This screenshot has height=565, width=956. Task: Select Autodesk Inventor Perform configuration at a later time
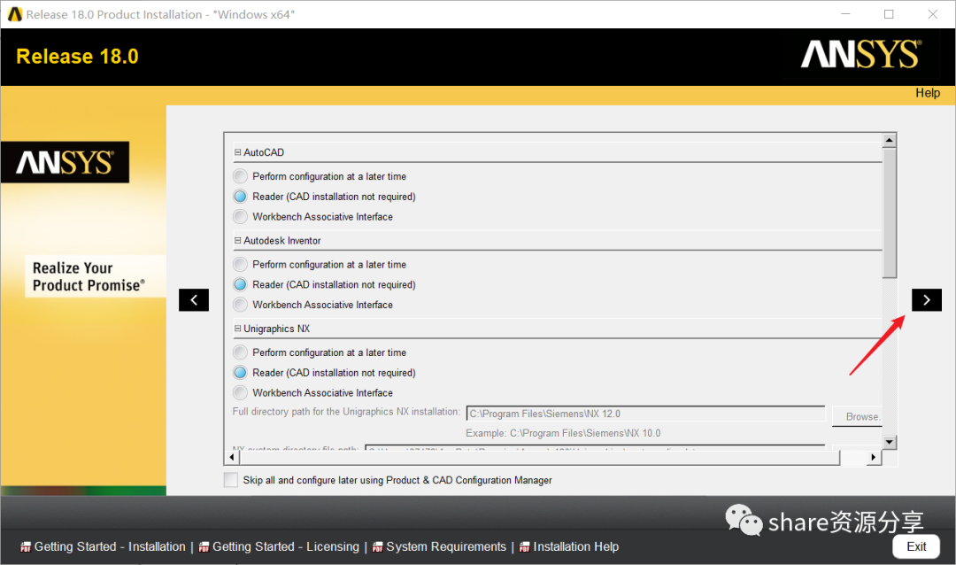[x=240, y=264]
